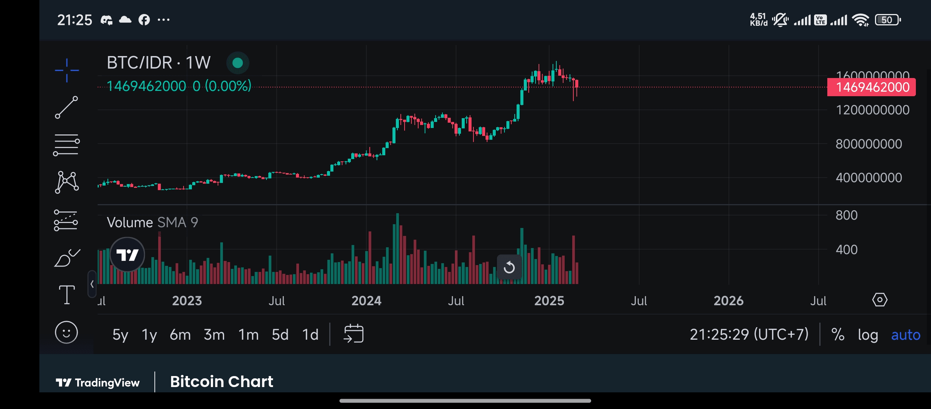Open chart settings gear icon

880,300
